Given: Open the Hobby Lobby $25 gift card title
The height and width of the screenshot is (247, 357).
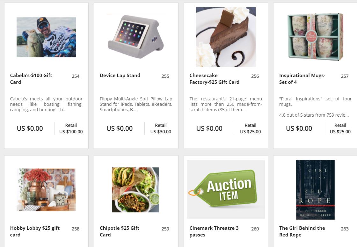Looking at the screenshot, I should pos(35,231).
